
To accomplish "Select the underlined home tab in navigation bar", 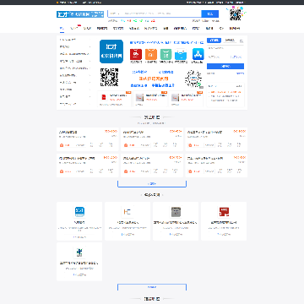I will (x=62, y=29).
